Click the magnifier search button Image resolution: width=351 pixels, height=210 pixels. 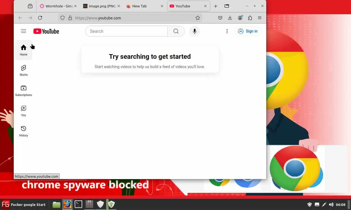tap(176, 31)
